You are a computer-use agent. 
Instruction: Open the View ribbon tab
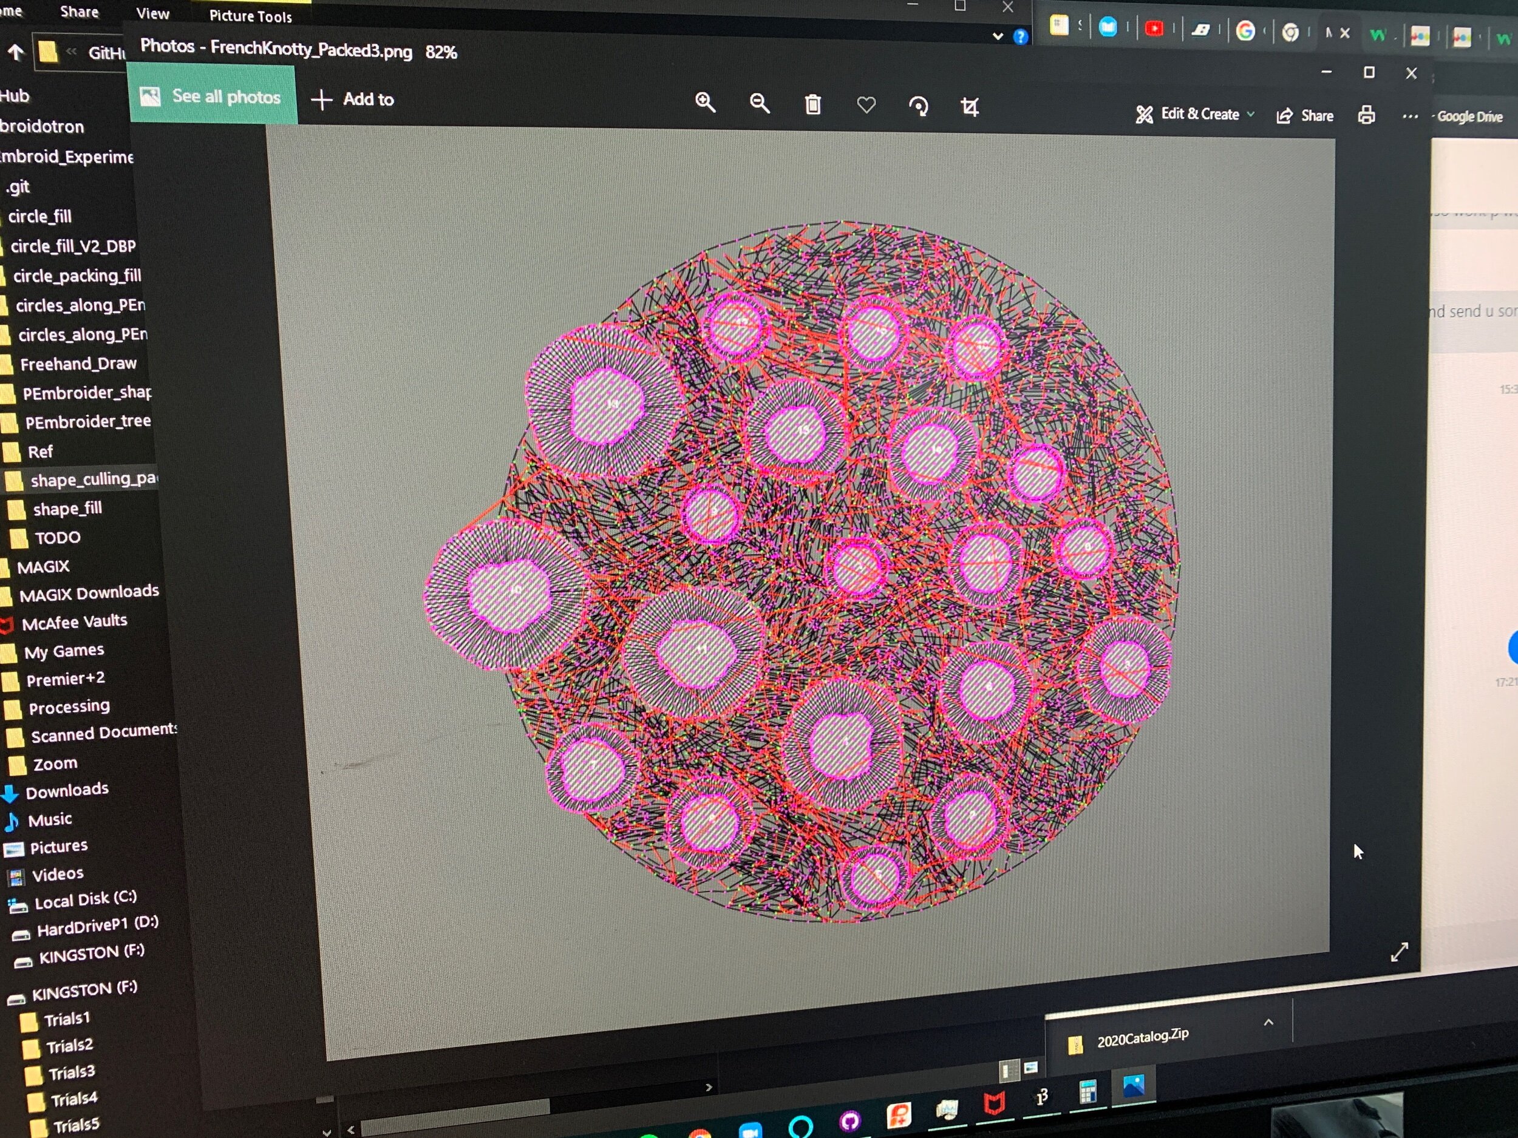point(152,14)
